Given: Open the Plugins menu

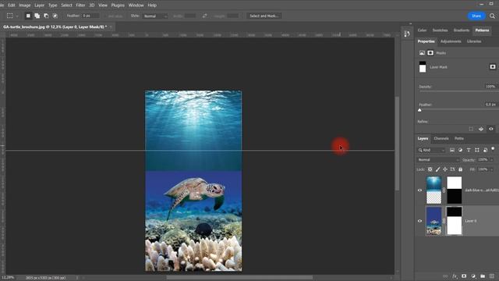Looking at the screenshot, I should coord(118,5).
